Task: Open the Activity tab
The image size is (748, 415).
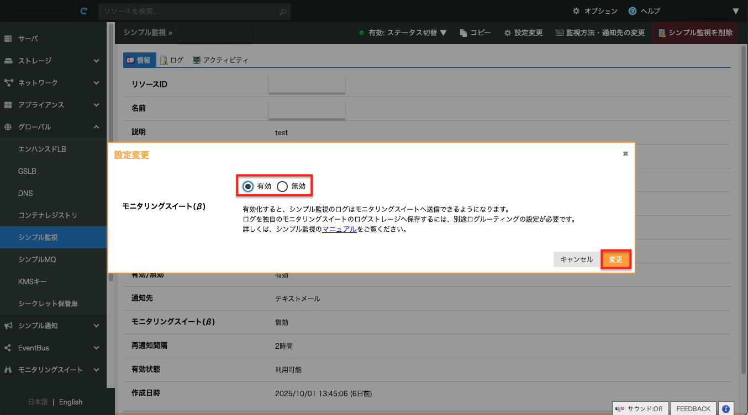Action: (x=220, y=60)
